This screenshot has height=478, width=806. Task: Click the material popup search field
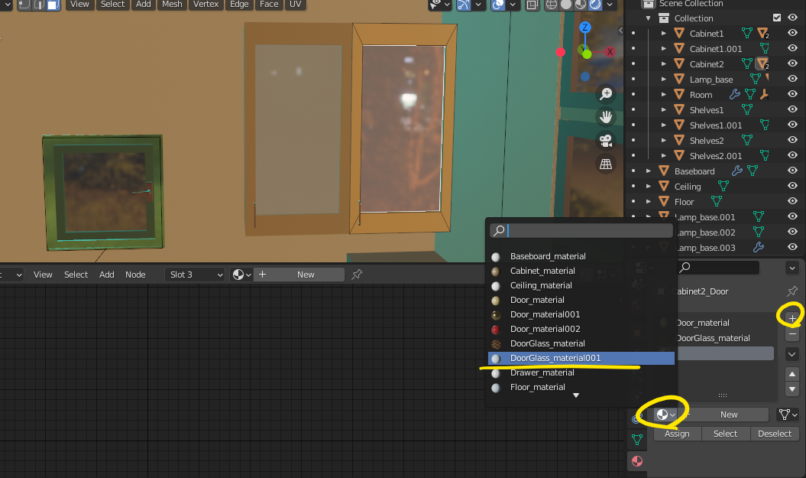pos(581,230)
